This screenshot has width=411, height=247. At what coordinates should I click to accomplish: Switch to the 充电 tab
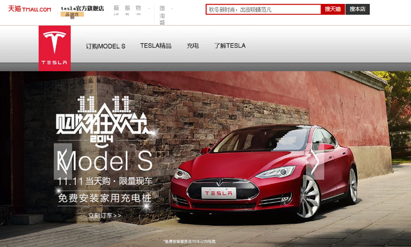[x=193, y=46]
